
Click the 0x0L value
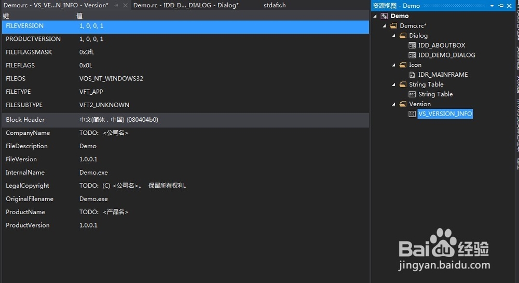86,65
